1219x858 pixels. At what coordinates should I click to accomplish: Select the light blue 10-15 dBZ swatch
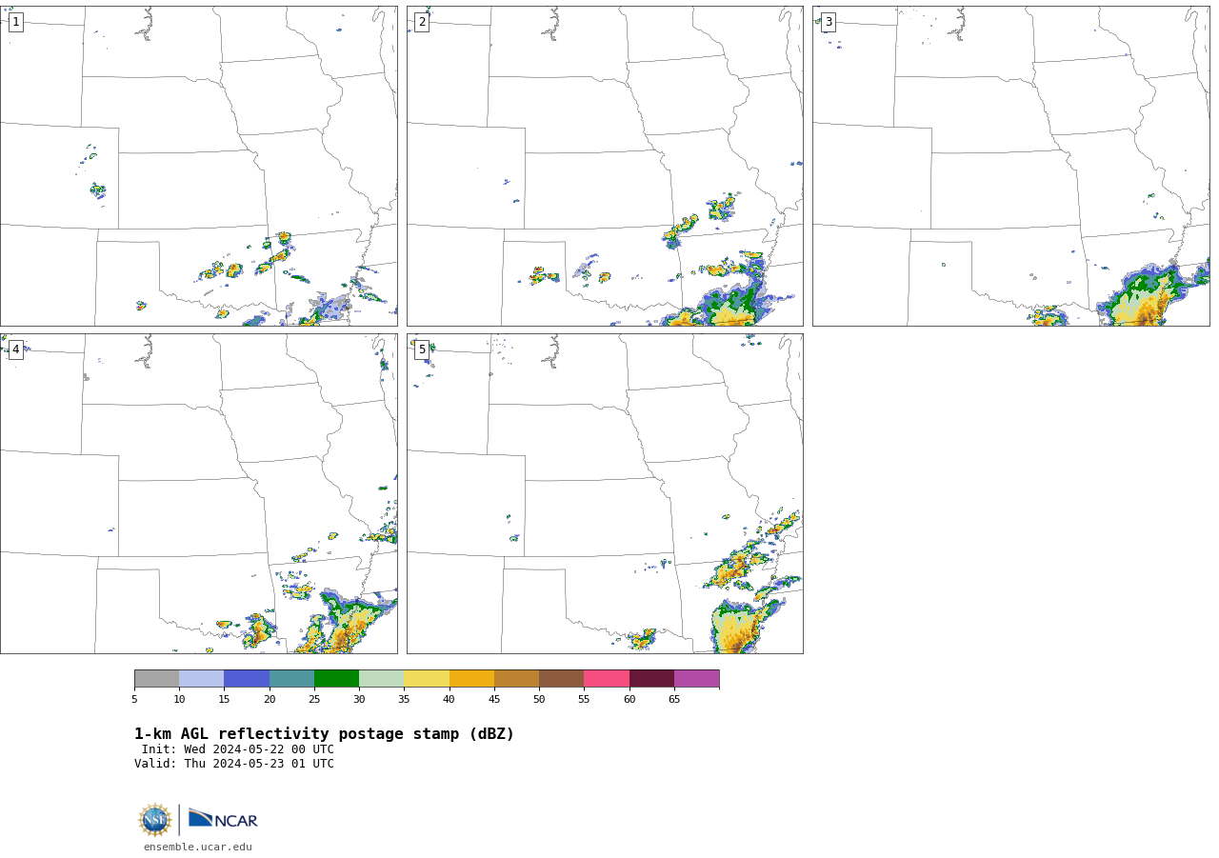point(201,679)
